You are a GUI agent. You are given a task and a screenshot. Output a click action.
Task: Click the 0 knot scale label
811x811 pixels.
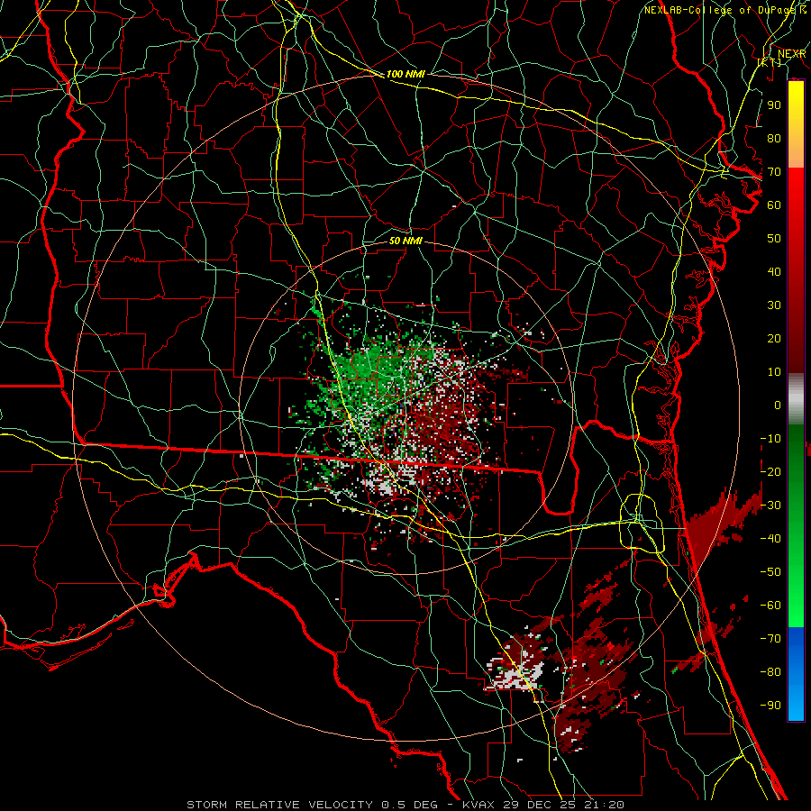click(778, 405)
